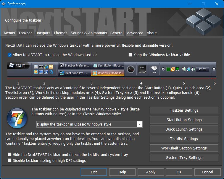224x179 pixels.
Task: Click the taskbar collapse handle in preview
Action: click(214, 69)
